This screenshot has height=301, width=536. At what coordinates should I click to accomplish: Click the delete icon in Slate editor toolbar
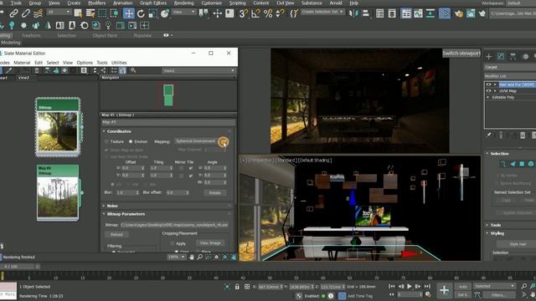pyautogui.click(x=37, y=70)
